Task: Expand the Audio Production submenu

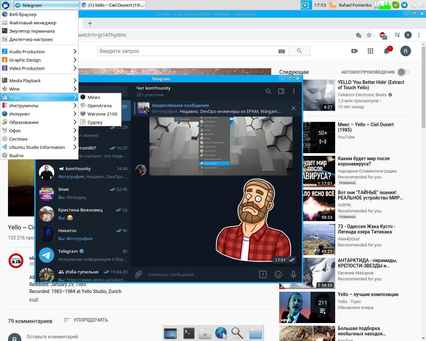Action: pyautogui.click(x=39, y=52)
